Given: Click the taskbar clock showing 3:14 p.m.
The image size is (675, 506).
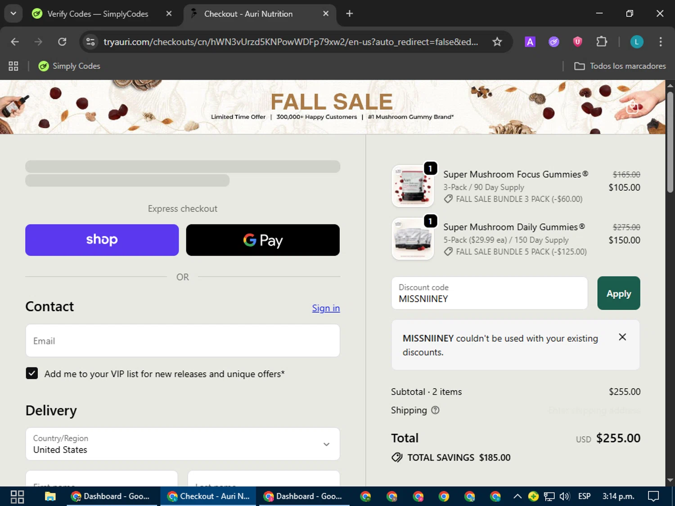Looking at the screenshot, I should (x=618, y=497).
